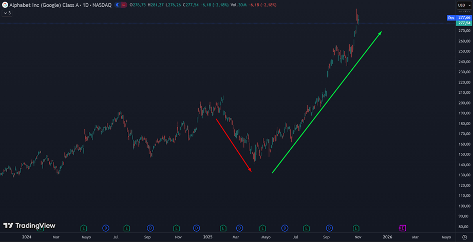Open the dividend marker above Sep 2024
The image size is (473, 242).
[150, 228]
